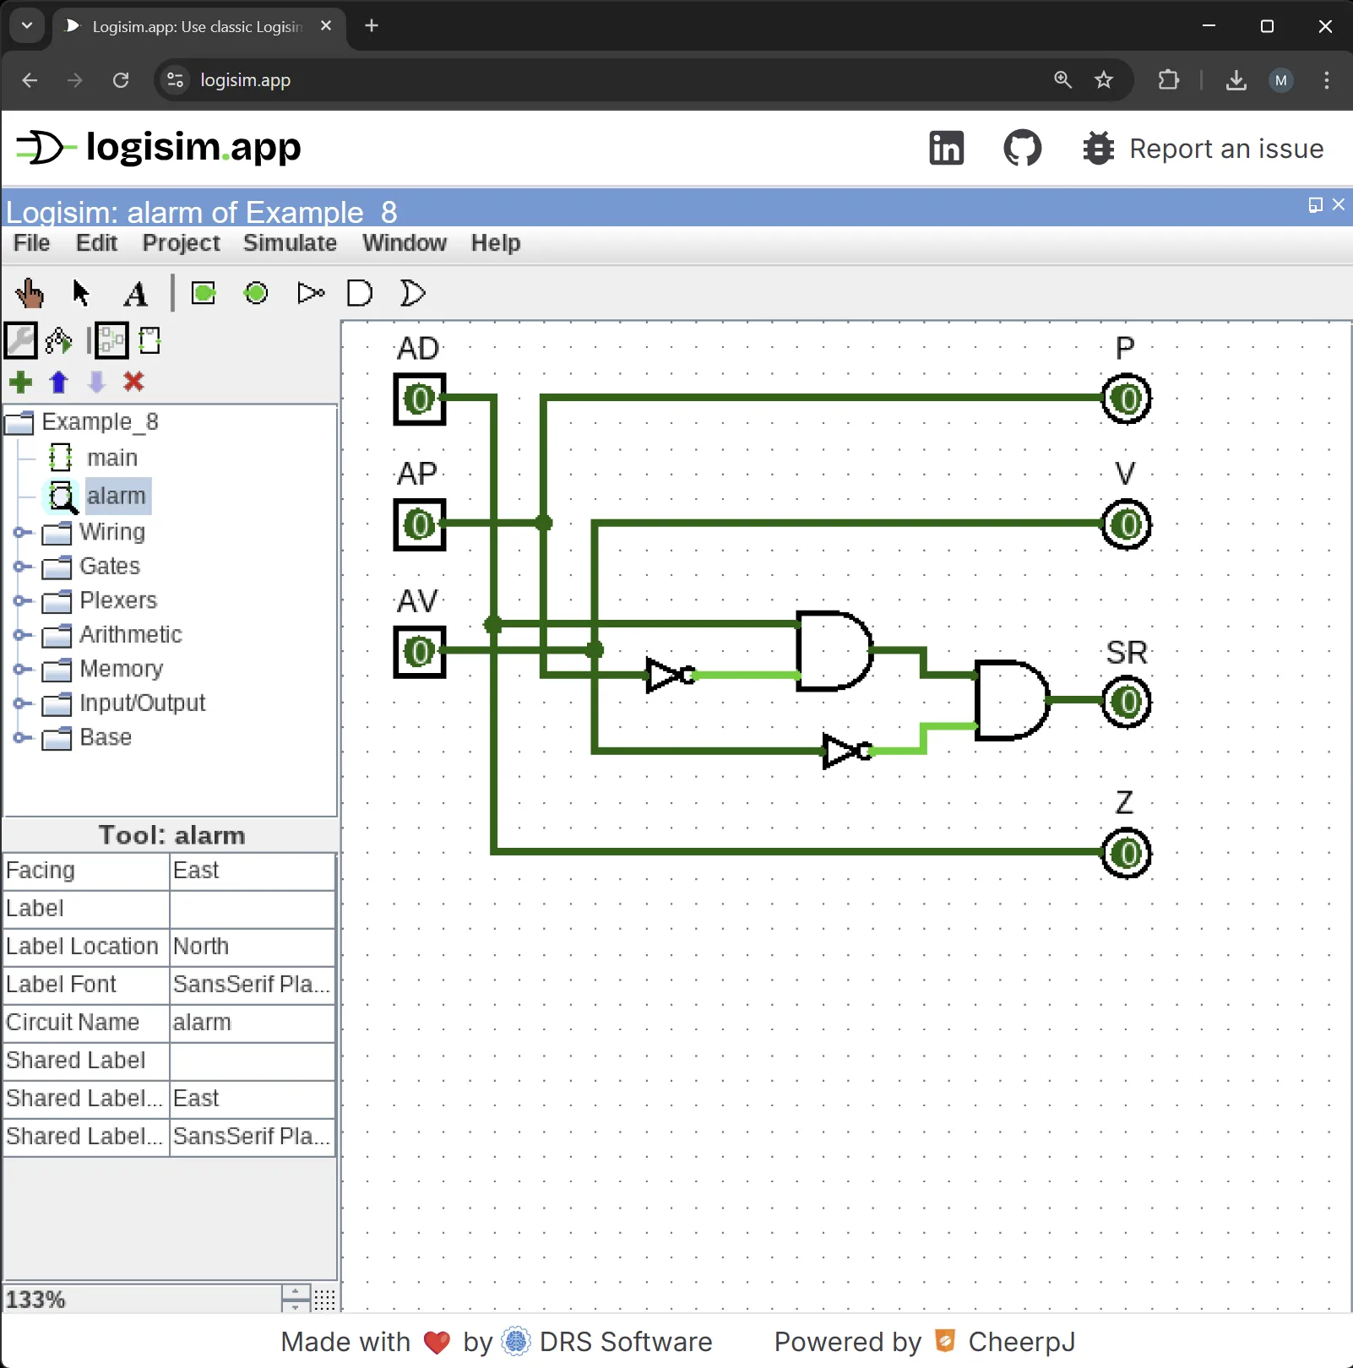Select the input Pin tool
Screen dimensions: 1353x1368
204,293
